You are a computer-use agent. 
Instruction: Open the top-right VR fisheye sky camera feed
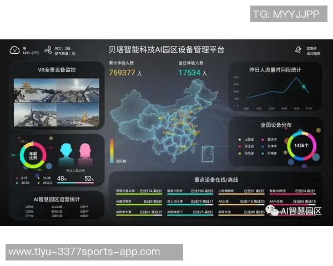click(78, 90)
